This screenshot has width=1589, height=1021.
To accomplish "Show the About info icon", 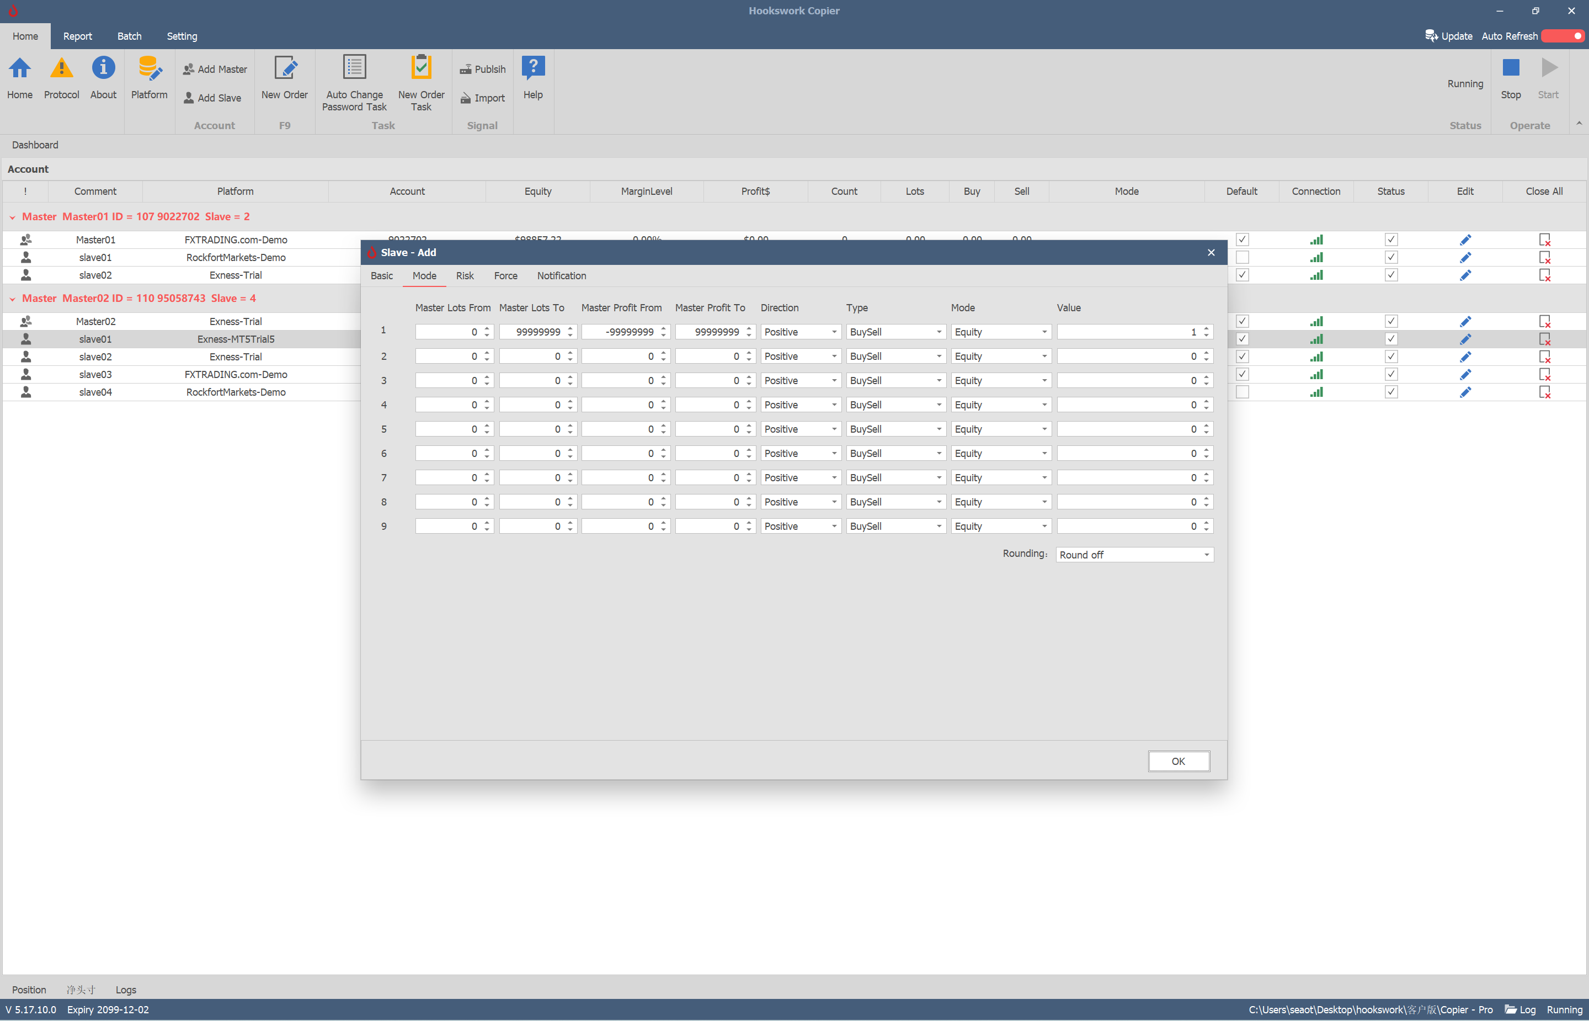I will pos(103,78).
